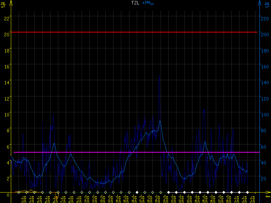The width and height of the screenshot is (271, 203).
Task: Click the blue µg/m³ unit label
Action: tap(268, 4)
